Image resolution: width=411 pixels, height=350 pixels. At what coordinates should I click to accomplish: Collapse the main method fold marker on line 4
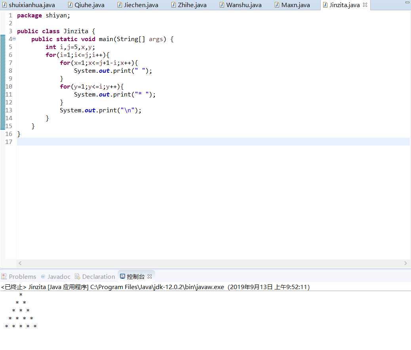point(14,39)
